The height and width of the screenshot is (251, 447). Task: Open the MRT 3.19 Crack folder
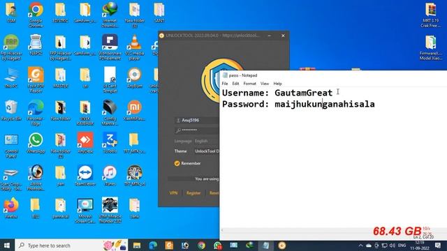click(x=430, y=15)
